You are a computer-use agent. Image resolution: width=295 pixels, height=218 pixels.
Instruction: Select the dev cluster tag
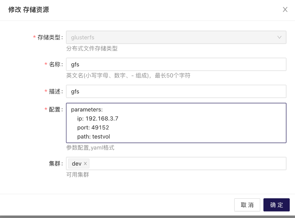point(77,163)
